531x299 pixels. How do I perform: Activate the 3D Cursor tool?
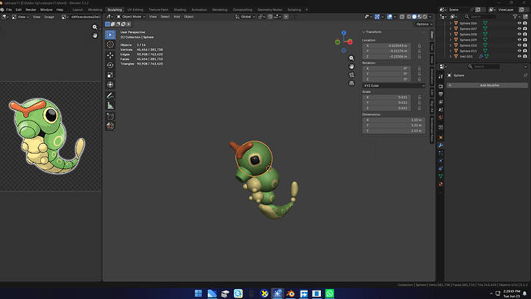110,45
